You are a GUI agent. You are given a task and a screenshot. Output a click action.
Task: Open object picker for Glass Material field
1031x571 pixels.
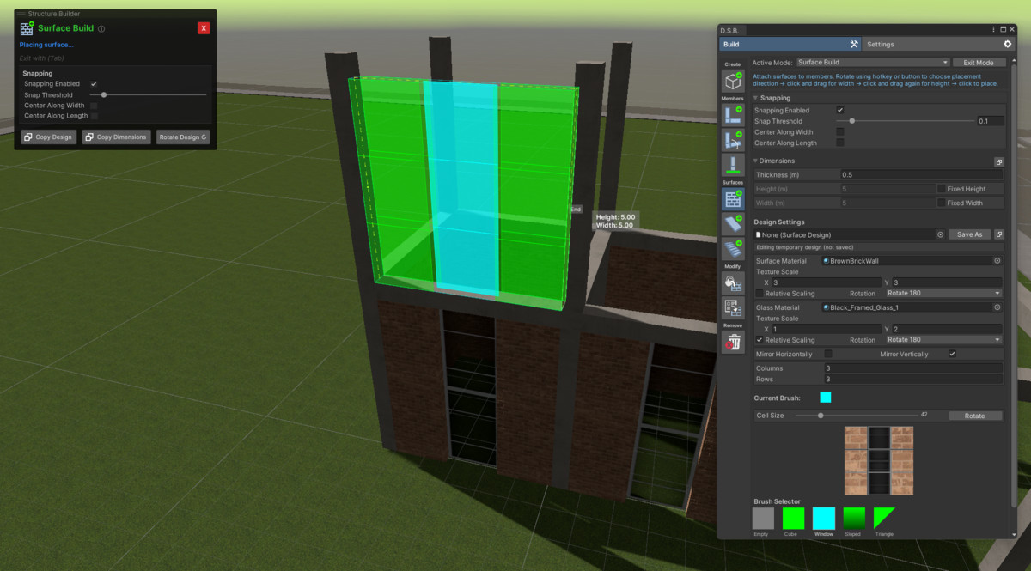tap(997, 307)
